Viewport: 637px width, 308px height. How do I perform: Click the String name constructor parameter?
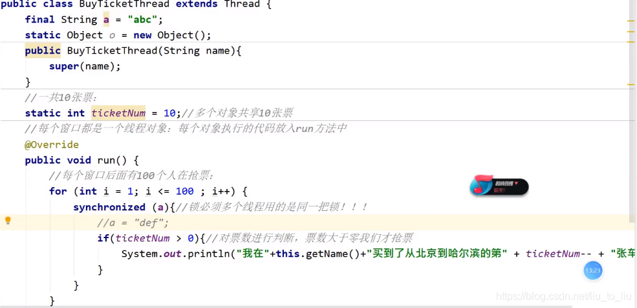[x=197, y=50]
